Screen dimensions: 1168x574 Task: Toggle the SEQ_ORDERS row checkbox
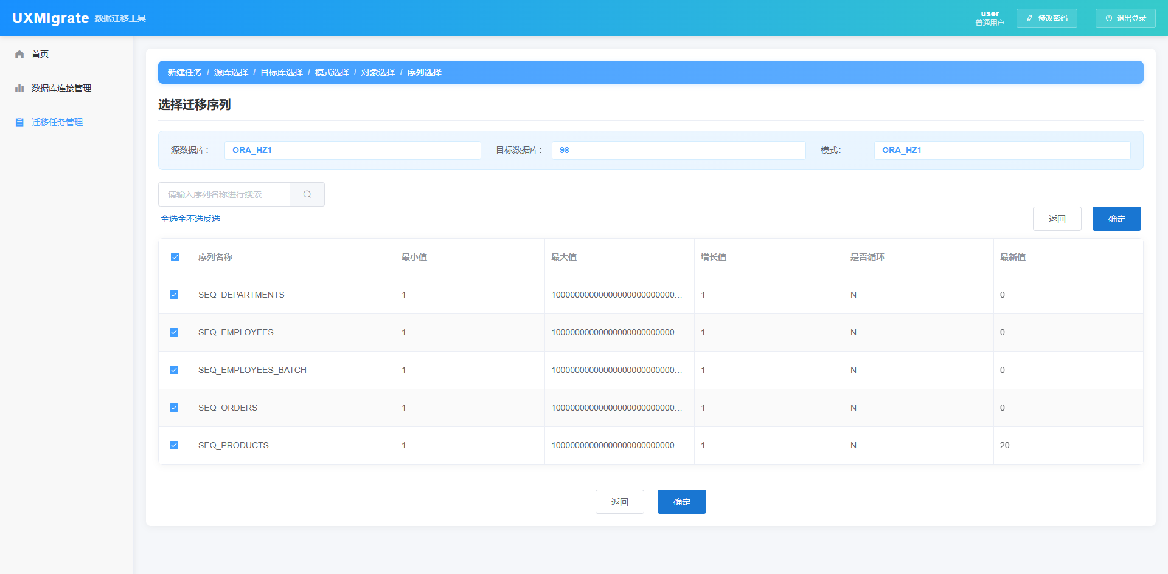point(174,408)
